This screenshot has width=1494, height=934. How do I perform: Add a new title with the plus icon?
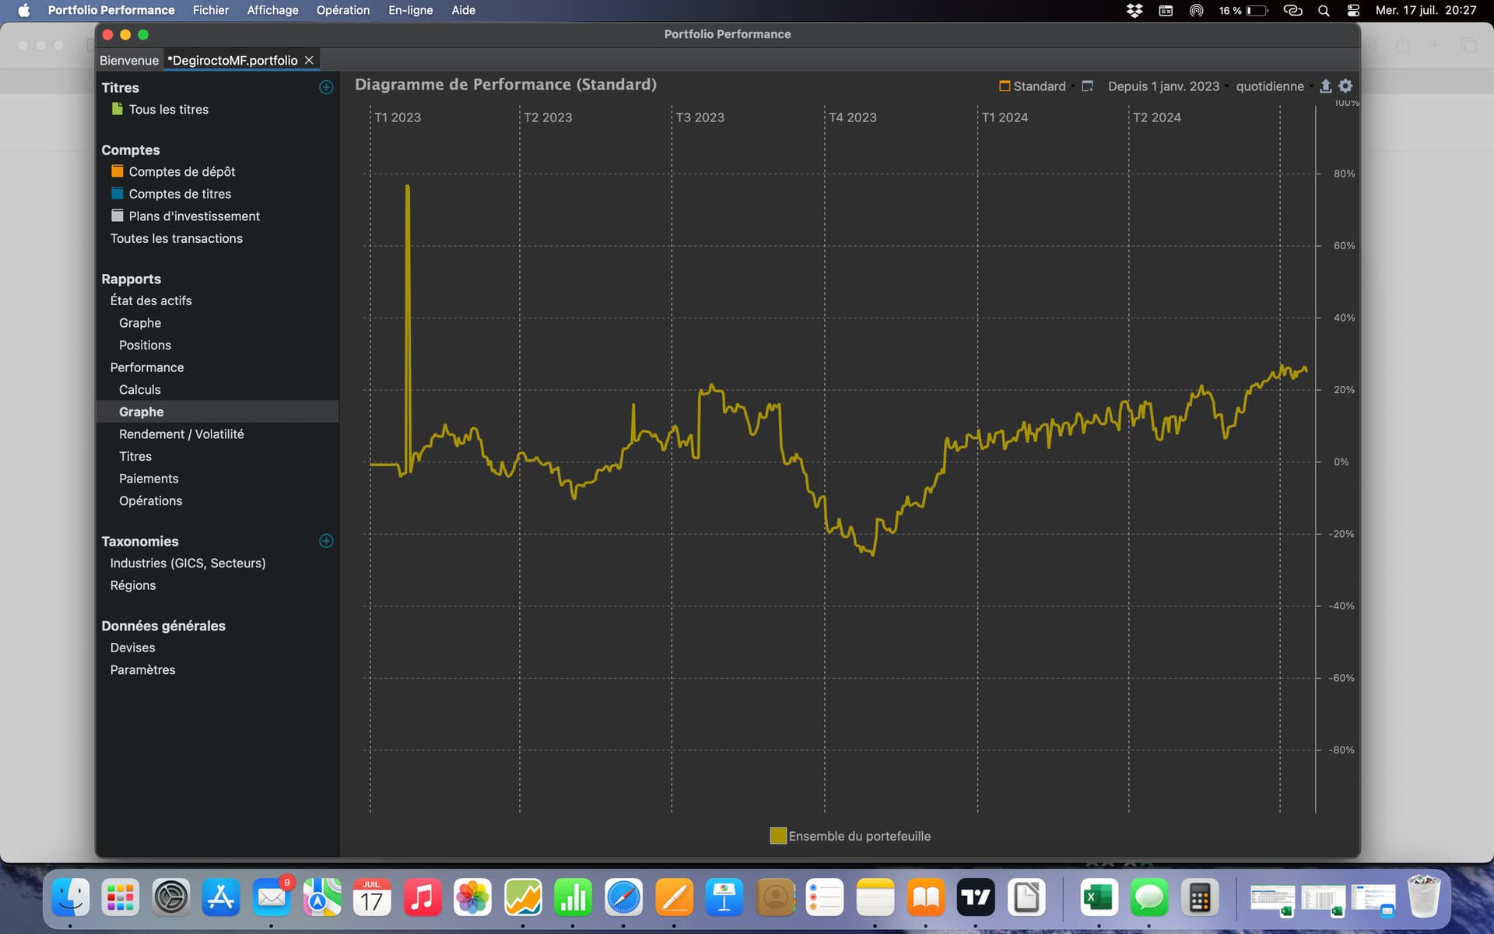point(326,87)
